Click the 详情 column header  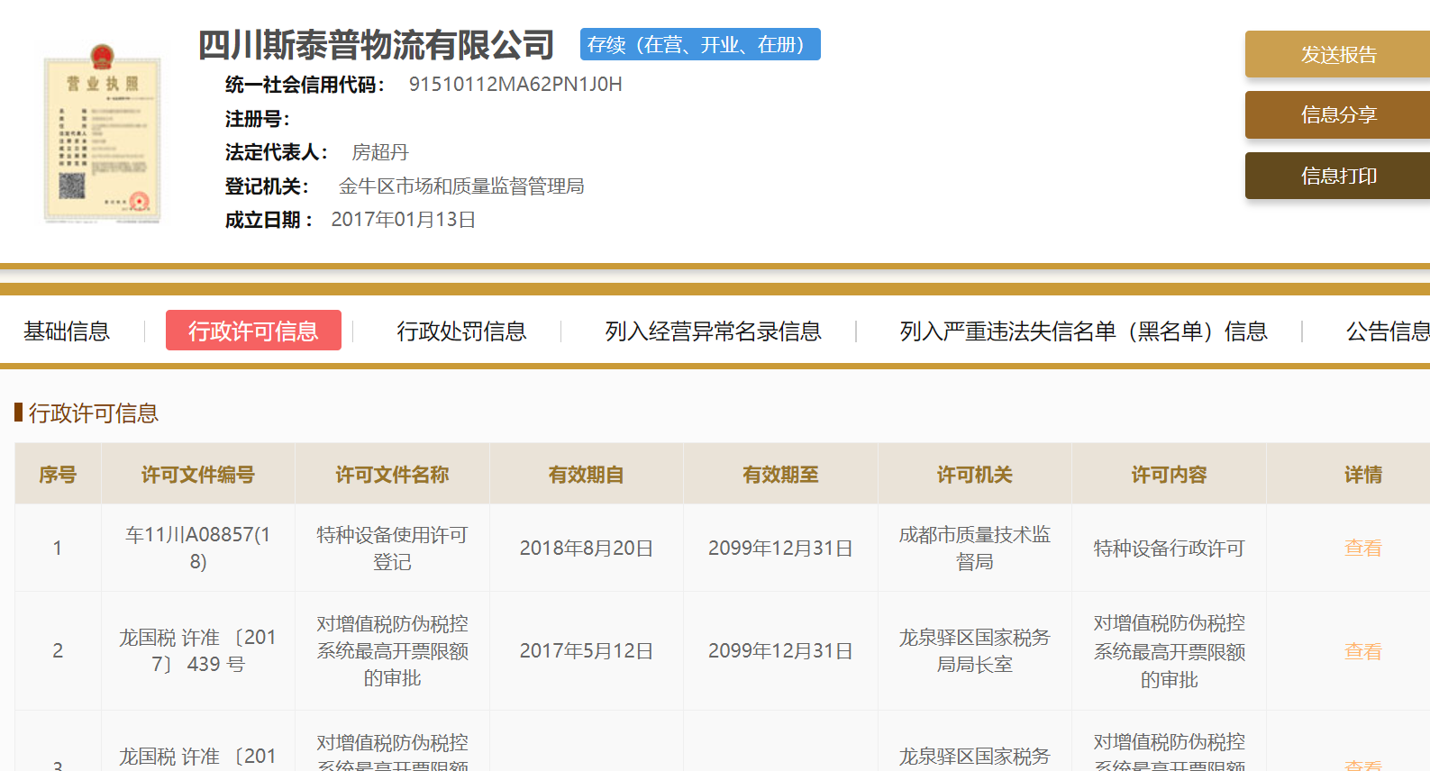[1362, 475]
